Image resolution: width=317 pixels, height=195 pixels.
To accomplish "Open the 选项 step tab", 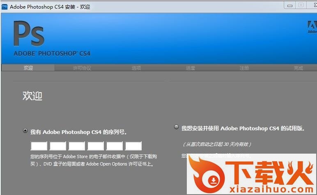I will click(x=136, y=68).
